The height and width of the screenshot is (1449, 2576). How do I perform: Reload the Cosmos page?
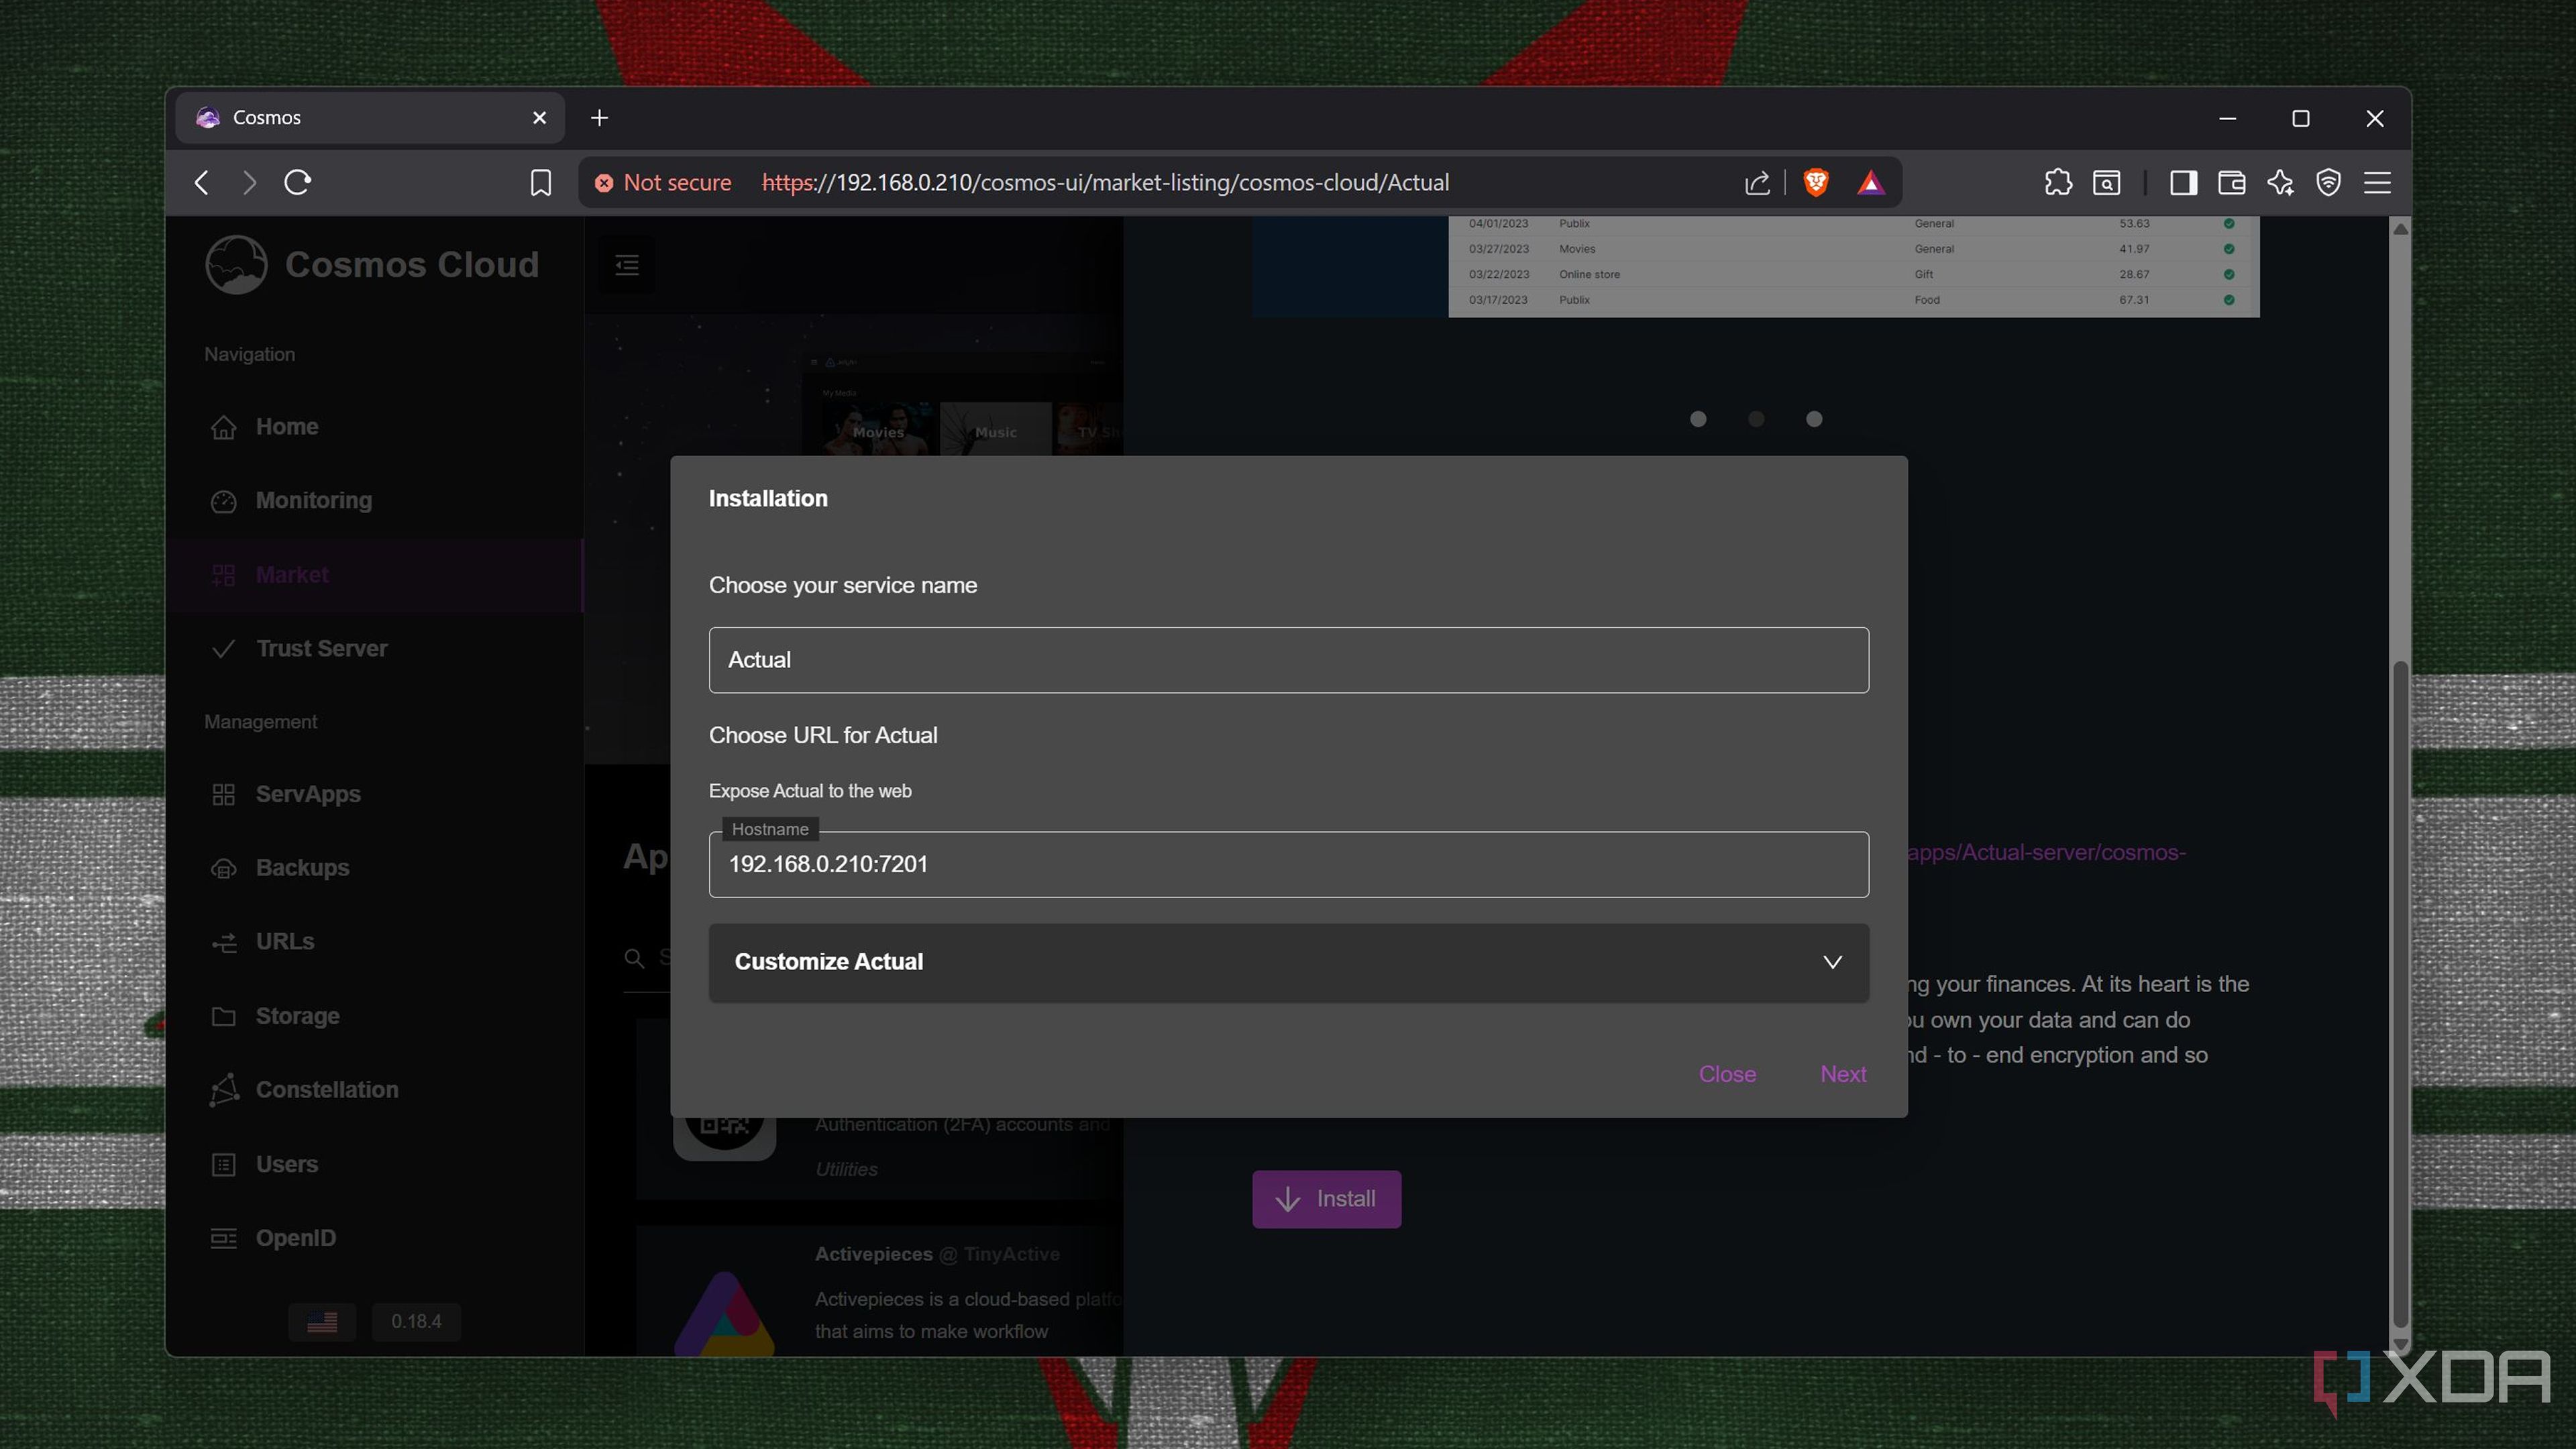298,183
